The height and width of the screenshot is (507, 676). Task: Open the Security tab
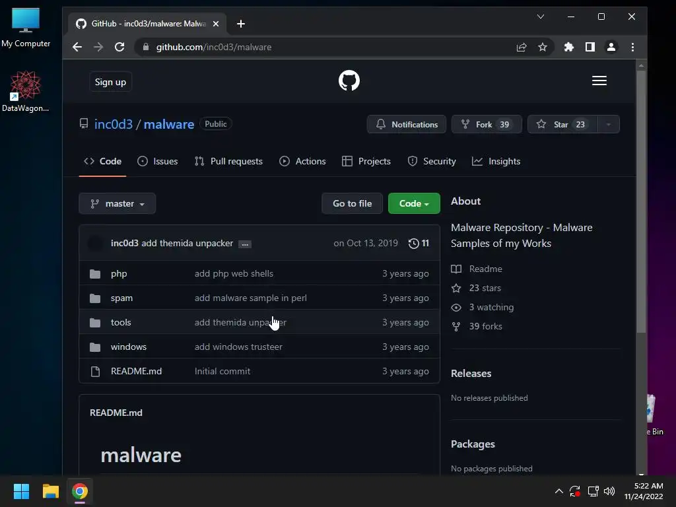click(x=432, y=161)
